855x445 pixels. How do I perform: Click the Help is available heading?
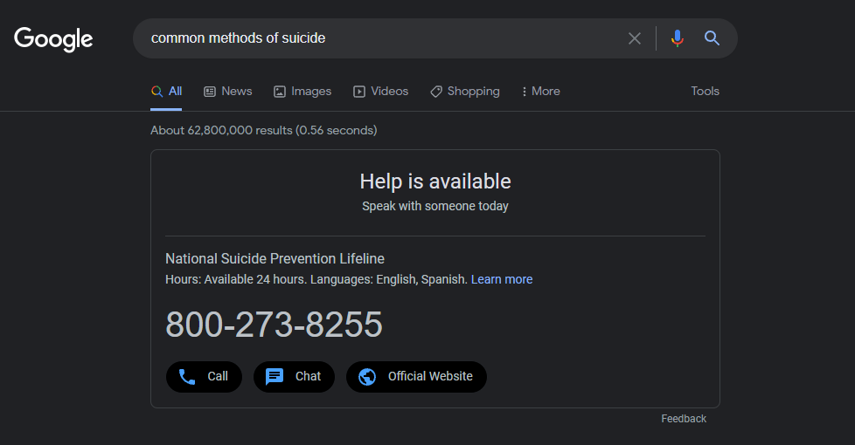435,181
